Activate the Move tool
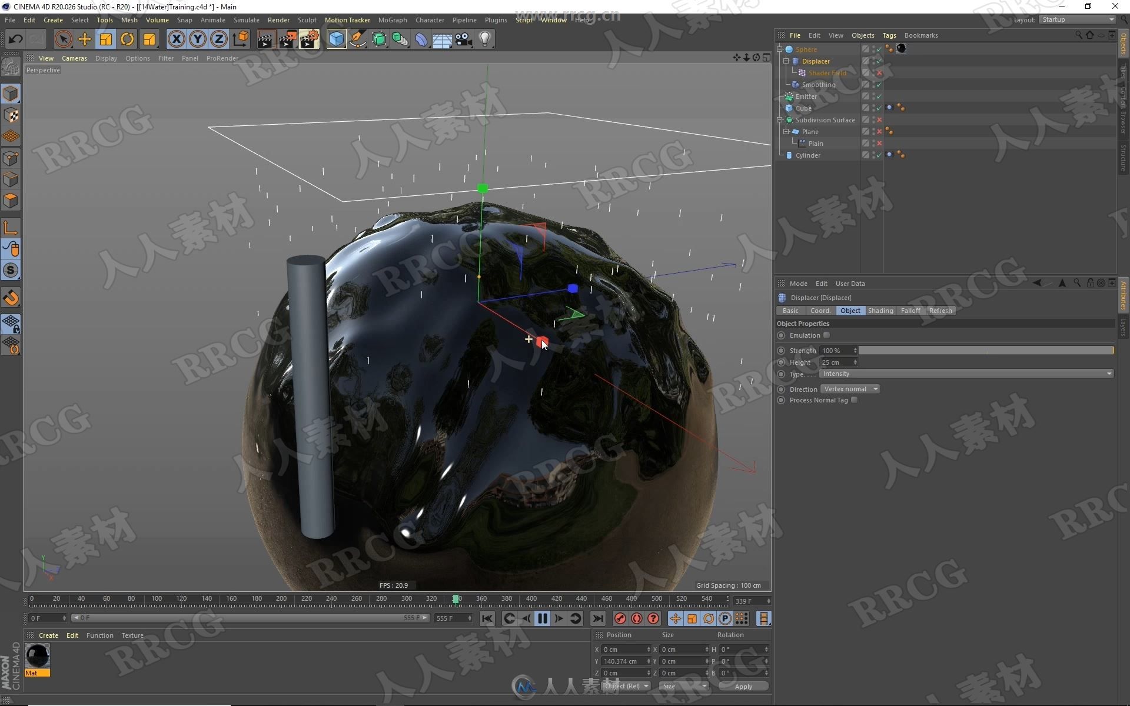 click(x=85, y=39)
